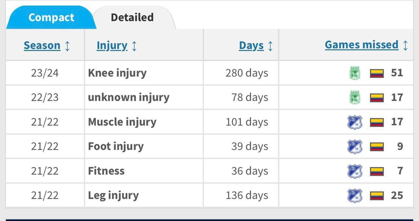Click Colombia flag in Fitness row
Viewport: 419px width, 221px height.
point(377,171)
